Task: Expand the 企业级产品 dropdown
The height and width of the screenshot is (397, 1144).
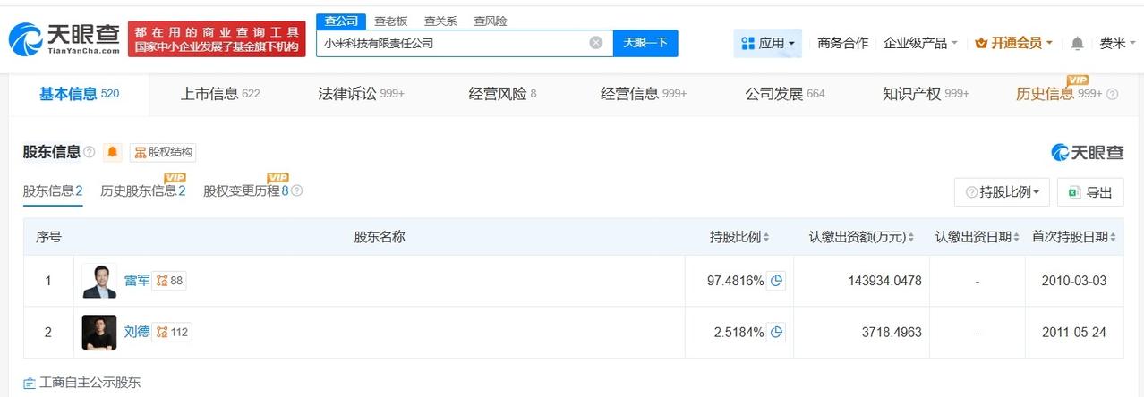Action: tap(920, 43)
